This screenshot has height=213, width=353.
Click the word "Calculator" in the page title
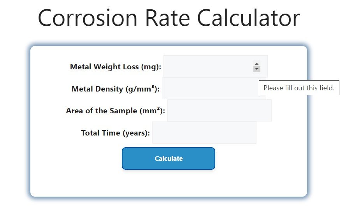pos(248,18)
